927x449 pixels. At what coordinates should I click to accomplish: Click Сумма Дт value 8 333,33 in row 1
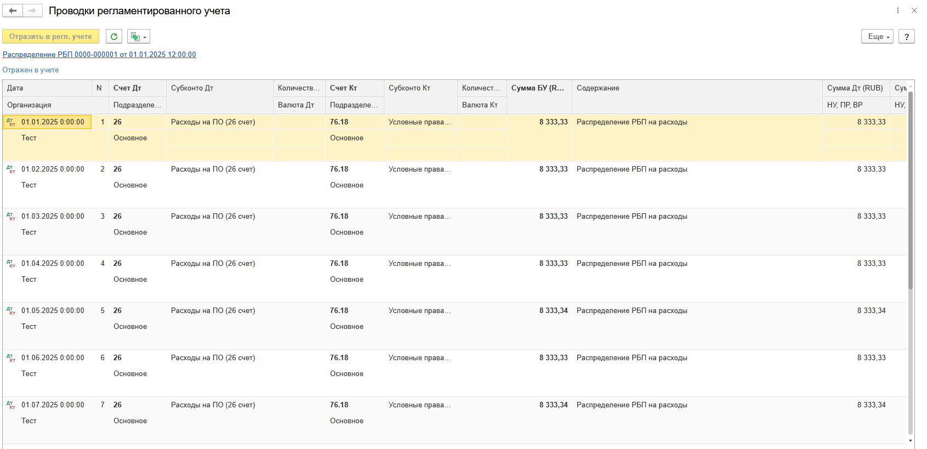[x=871, y=122]
